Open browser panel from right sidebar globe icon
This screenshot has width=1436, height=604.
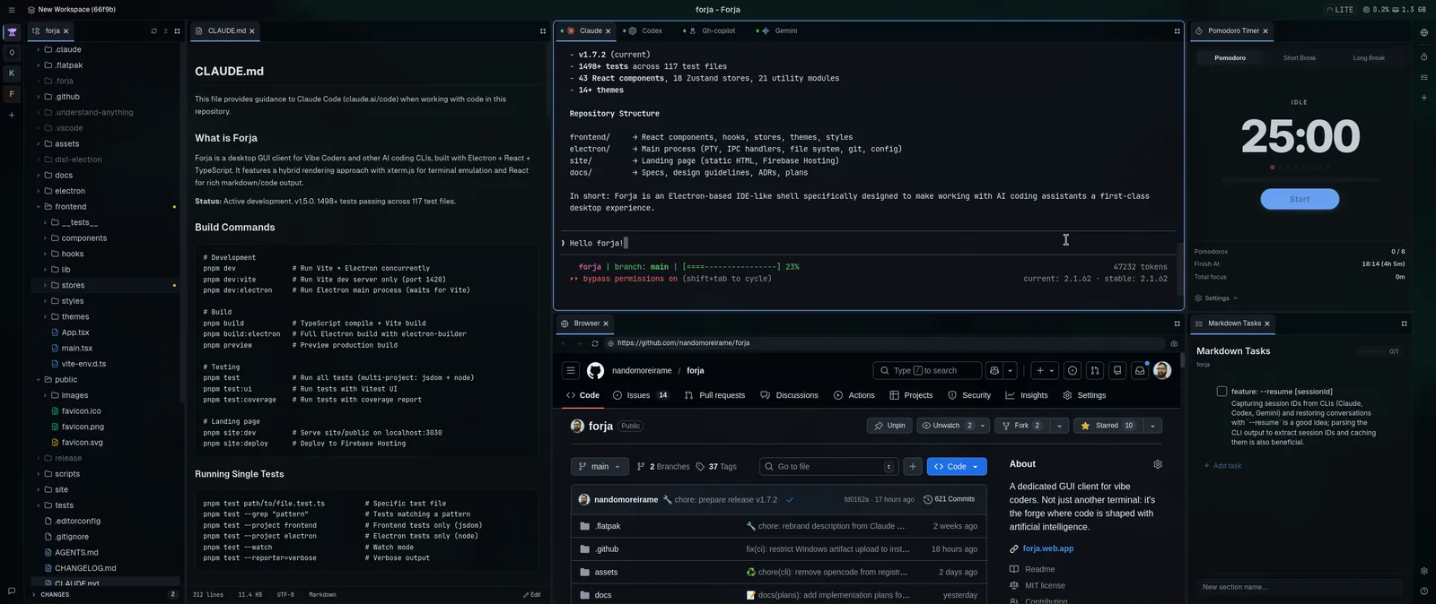tap(1424, 32)
